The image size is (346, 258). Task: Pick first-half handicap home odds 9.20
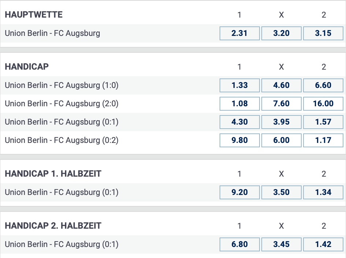coord(240,192)
